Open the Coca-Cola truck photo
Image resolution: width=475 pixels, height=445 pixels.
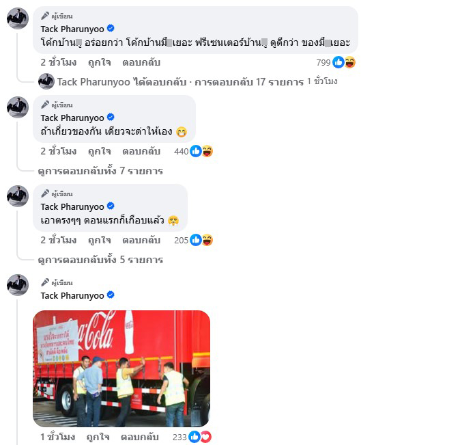click(121, 368)
